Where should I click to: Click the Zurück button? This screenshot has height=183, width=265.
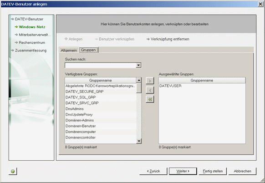153,171
